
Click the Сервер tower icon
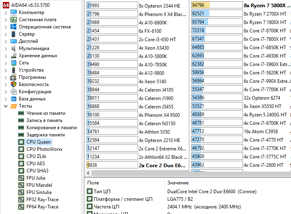(x=14, y=34)
